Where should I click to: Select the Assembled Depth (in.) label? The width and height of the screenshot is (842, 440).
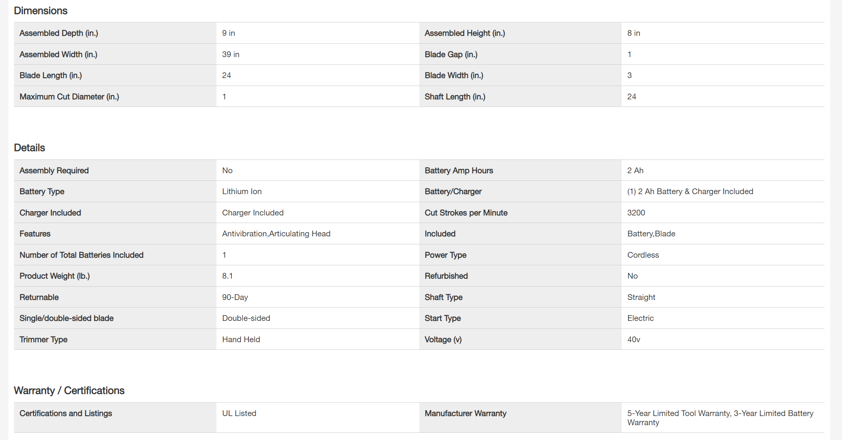click(x=59, y=33)
